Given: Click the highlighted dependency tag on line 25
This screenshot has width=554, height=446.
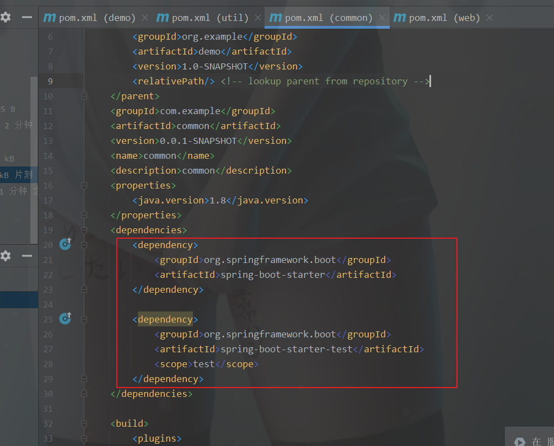Looking at the screenshot, I should tap(166, 319).
